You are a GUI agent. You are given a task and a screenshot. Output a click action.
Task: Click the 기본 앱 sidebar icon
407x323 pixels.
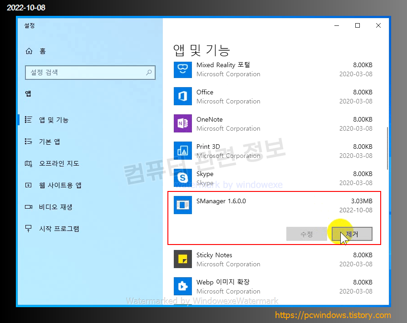pos(28,142)
